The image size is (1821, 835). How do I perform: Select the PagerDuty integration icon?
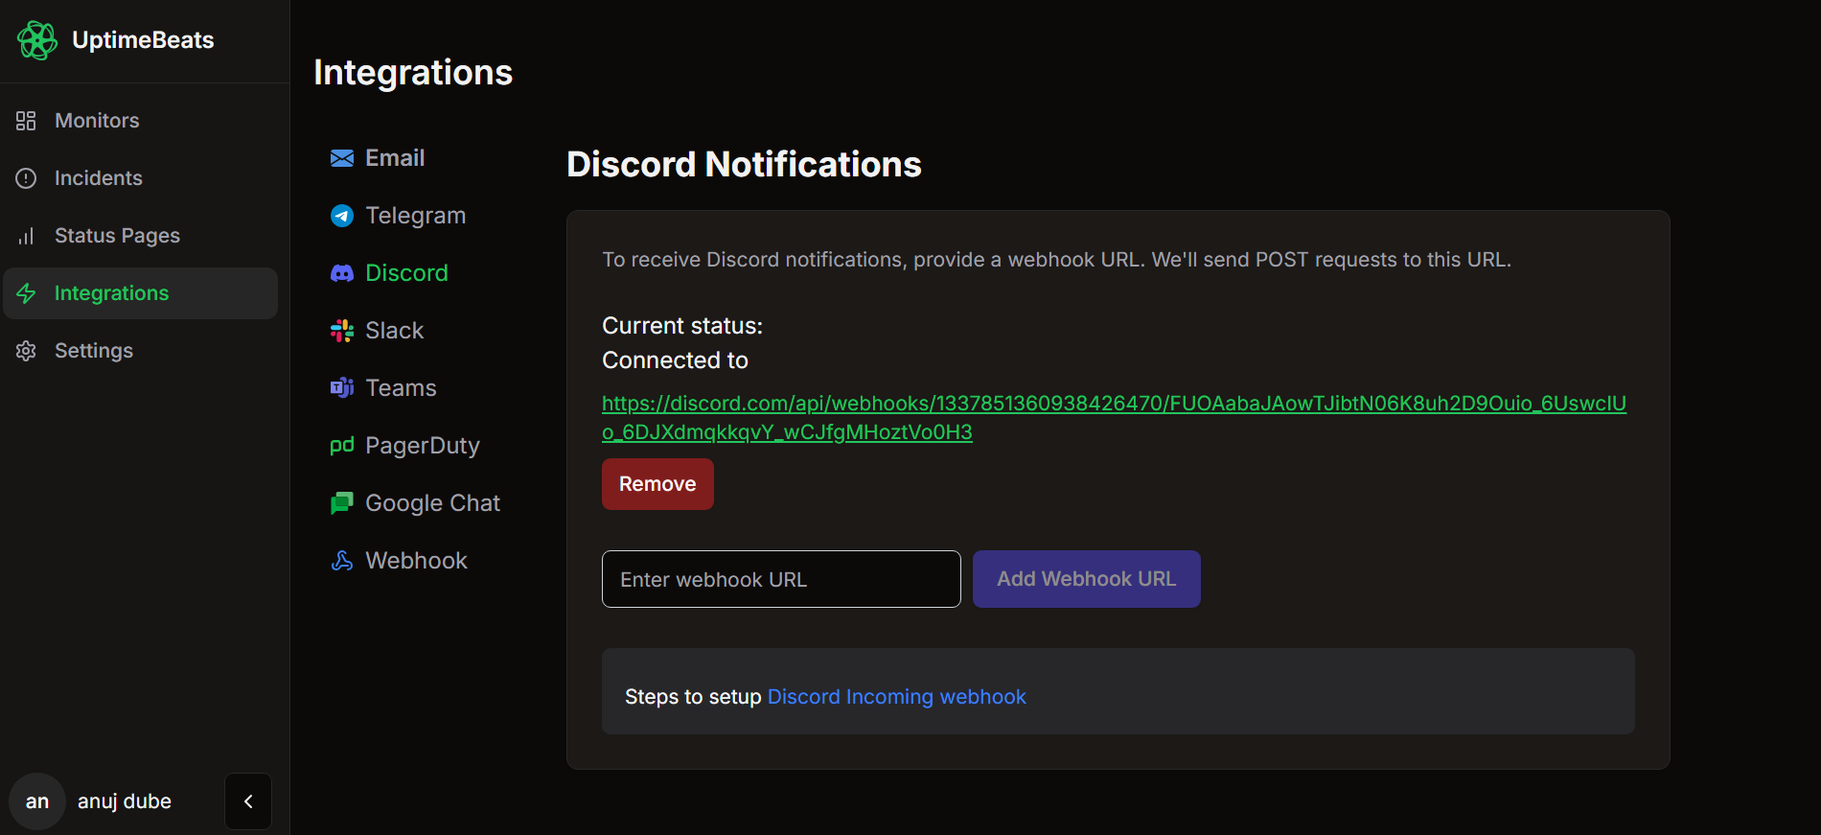click(342, 446)
